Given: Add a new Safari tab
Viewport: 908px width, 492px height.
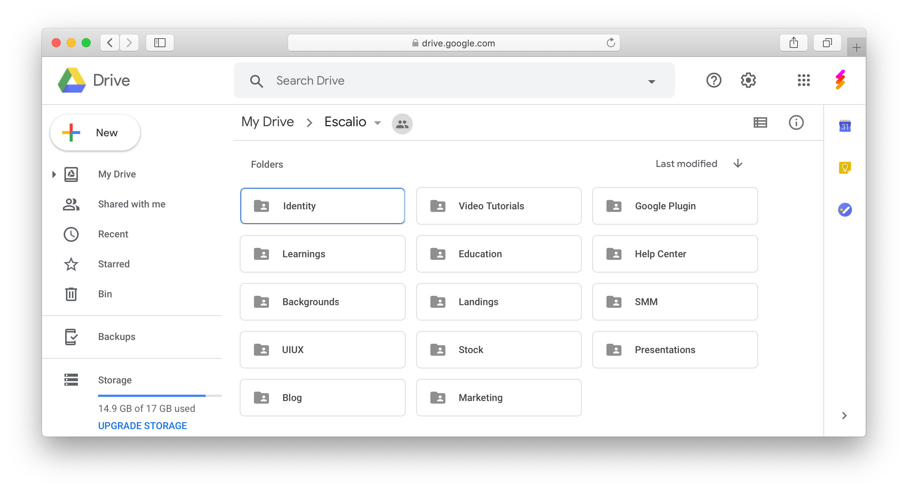Looking at the screenshot, I should tap(856, 48).
